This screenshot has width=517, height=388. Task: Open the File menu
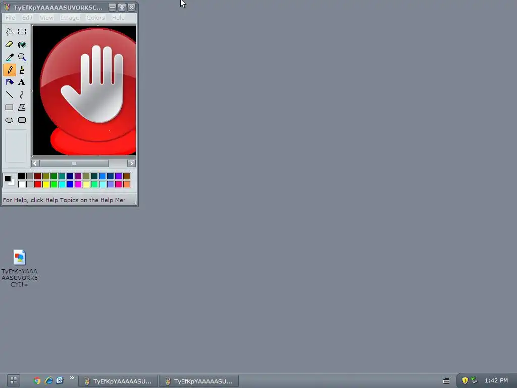point(10,18)
